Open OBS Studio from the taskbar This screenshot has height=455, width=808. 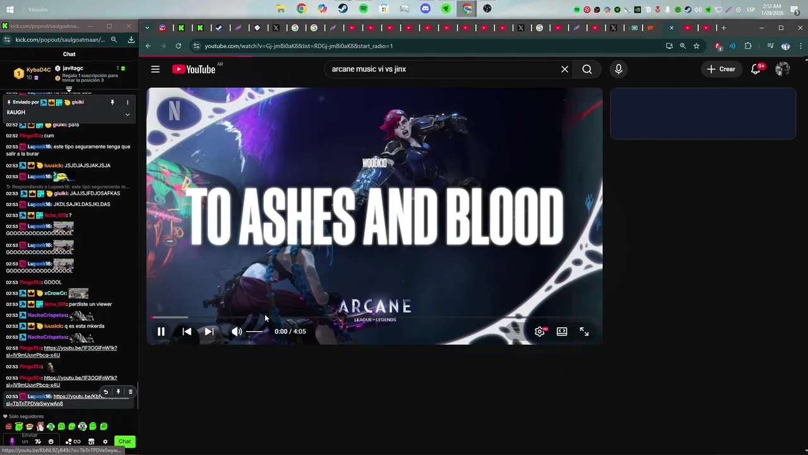click(x=487, y=9)
